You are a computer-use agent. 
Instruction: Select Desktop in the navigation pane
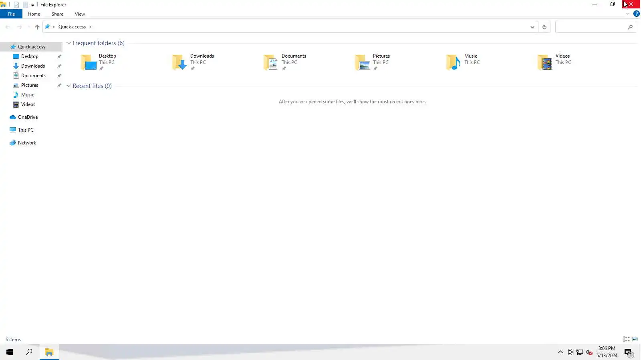(30, 56)
